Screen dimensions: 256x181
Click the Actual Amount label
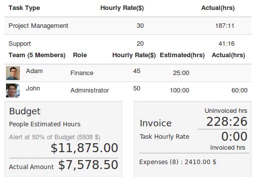pyautogui.click(x=31, y=167)
